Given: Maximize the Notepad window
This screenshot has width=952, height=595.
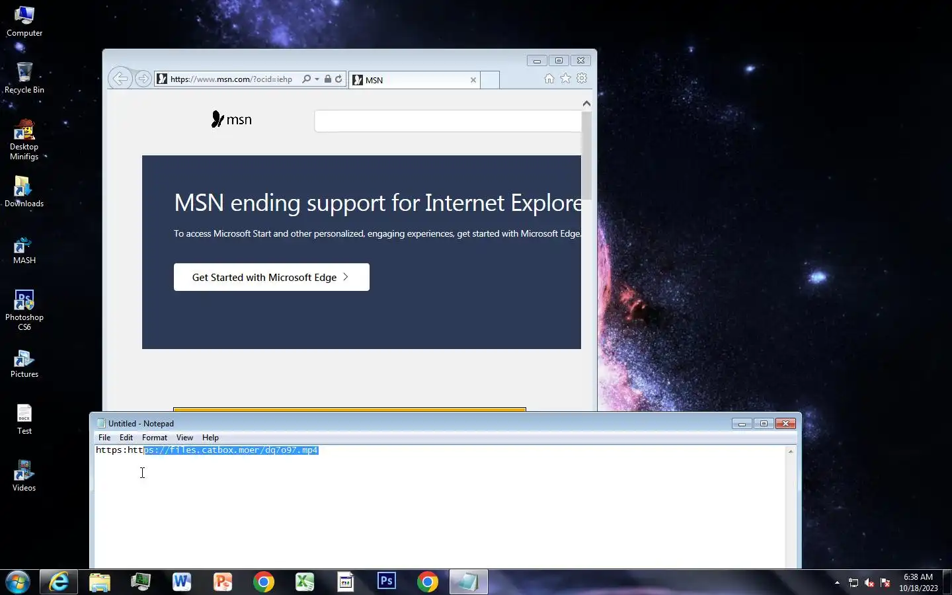Looking at the screenshot, I should click(x=764, y=424).
